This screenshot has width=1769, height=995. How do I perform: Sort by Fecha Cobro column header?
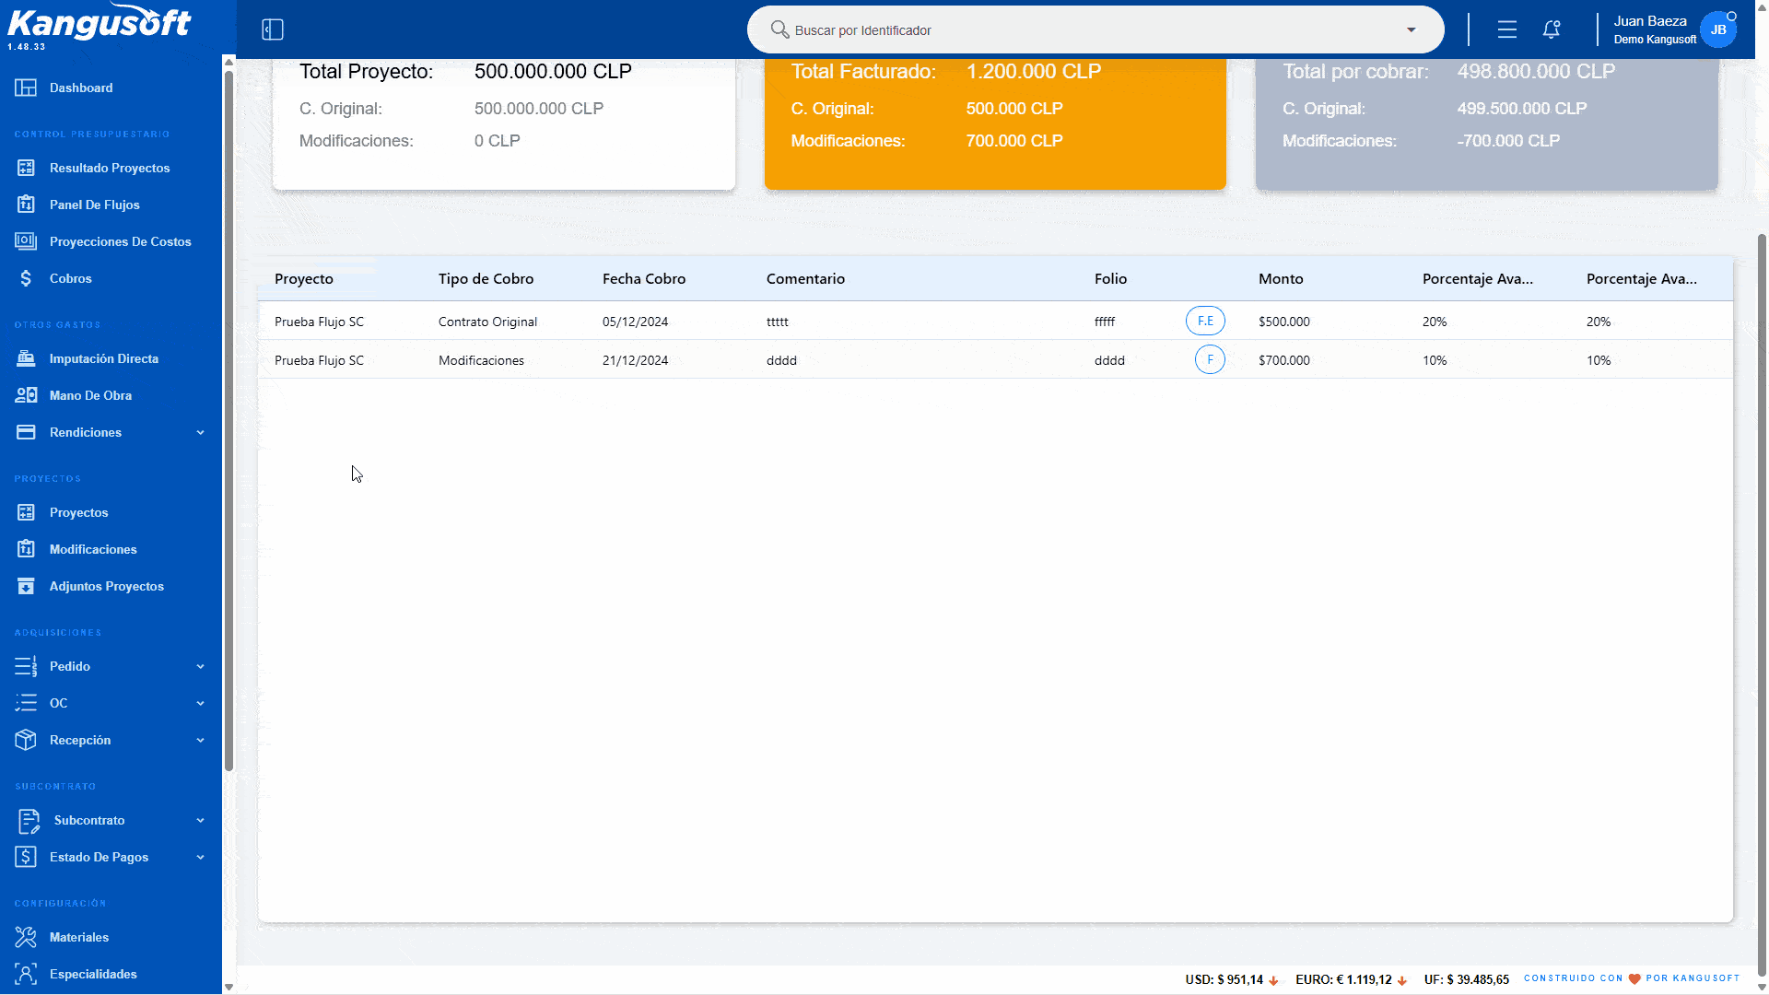644,278
